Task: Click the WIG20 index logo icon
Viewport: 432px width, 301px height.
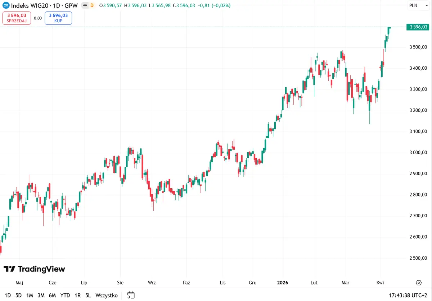Action: [x=6, y=5]
